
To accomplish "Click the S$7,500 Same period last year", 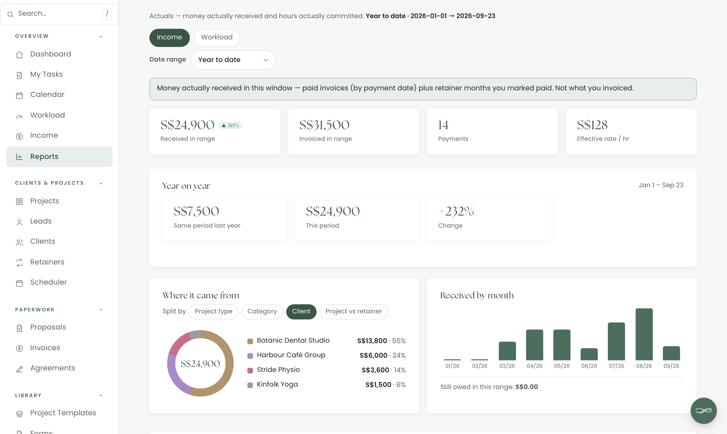I will 224,218.
